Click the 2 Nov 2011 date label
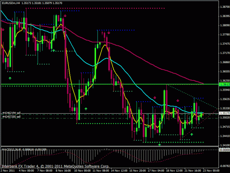 pyautogui.click(x=8, y=170)
